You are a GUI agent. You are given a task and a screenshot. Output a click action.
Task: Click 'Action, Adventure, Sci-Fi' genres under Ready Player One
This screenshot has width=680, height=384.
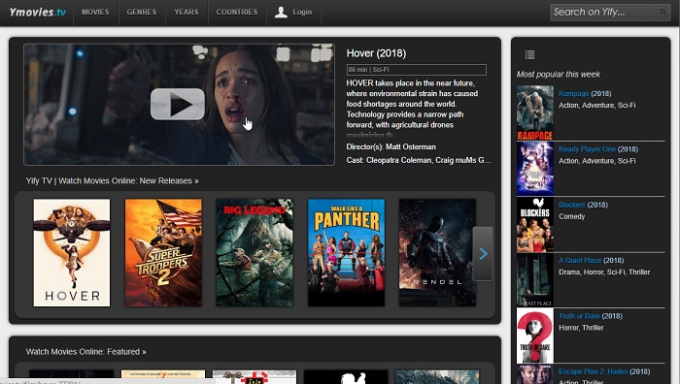tap(597, 161)
